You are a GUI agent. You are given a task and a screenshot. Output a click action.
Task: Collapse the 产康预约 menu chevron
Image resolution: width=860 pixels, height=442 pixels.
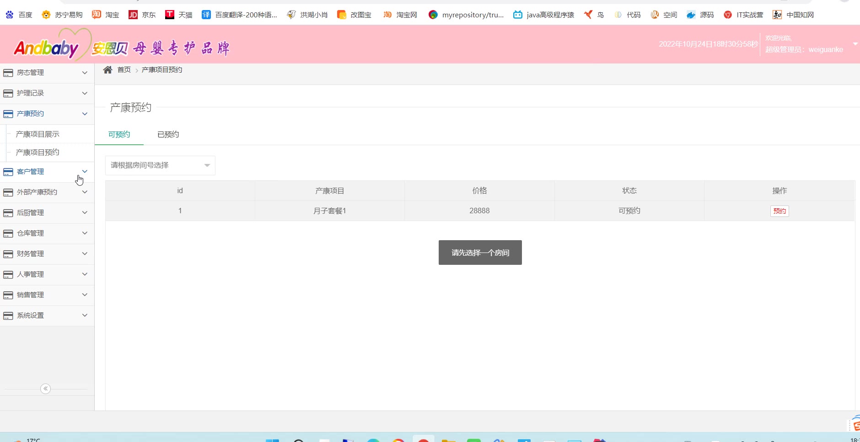coord(85,114)
